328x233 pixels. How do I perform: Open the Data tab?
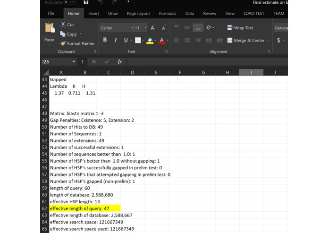pyautogui.click(x=190, y=13)
